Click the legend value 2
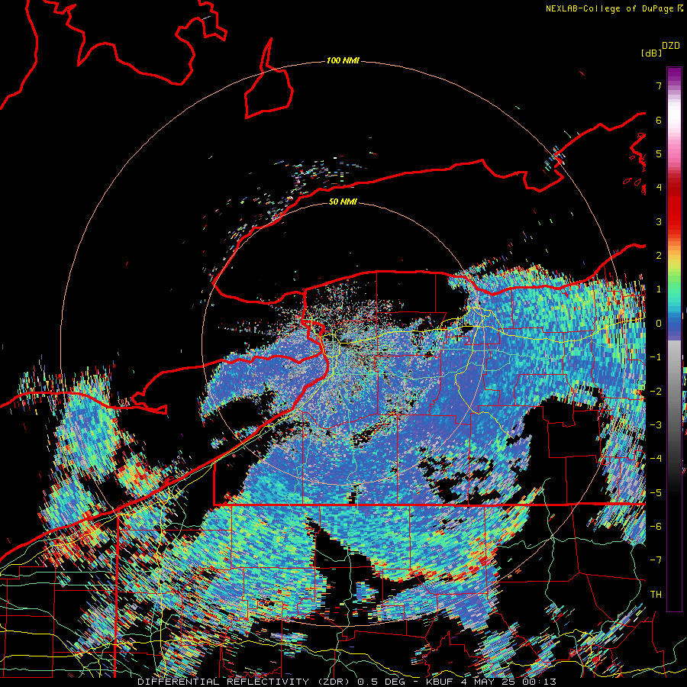This screenshot has height=687, width=687. [x=659, y=256]
